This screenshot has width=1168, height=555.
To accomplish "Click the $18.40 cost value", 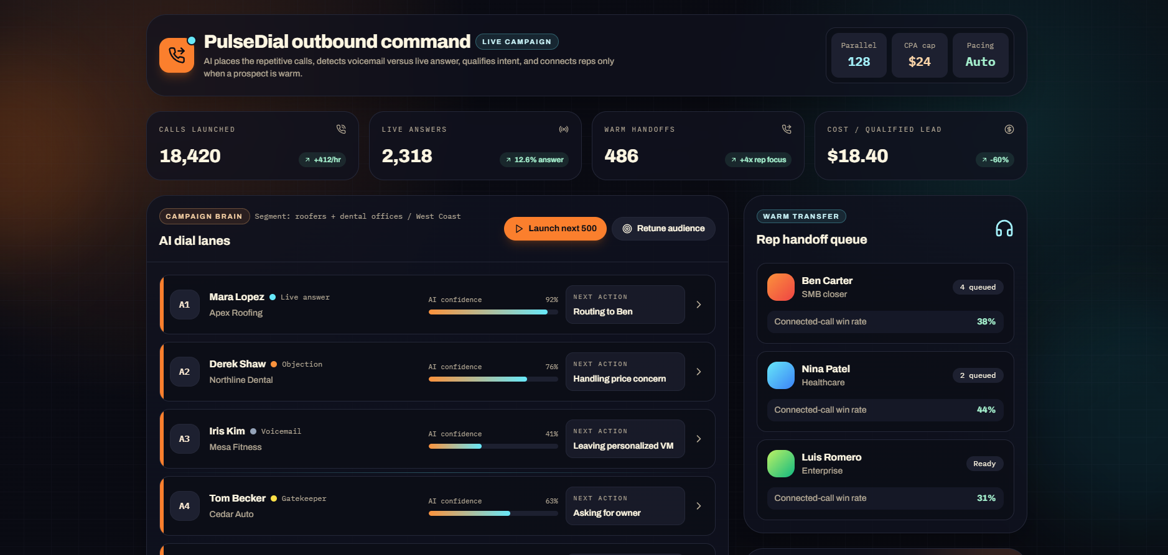I will coord(857,156).
